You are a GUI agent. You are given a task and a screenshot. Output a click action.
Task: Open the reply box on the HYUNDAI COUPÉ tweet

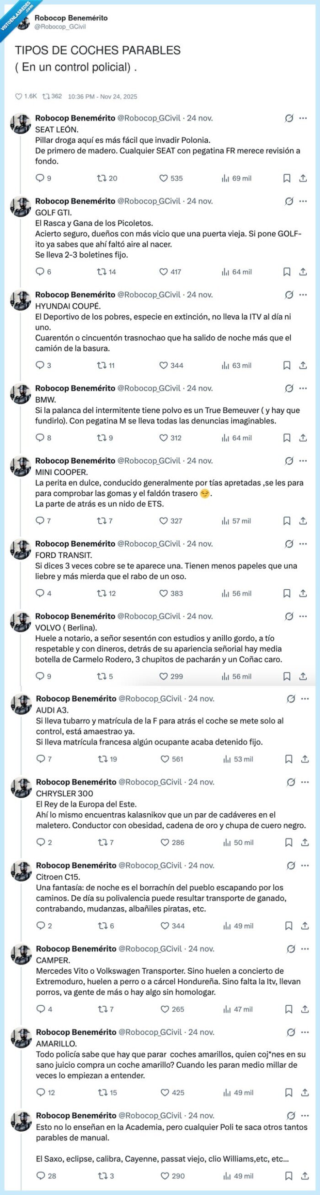pos(40,366)
